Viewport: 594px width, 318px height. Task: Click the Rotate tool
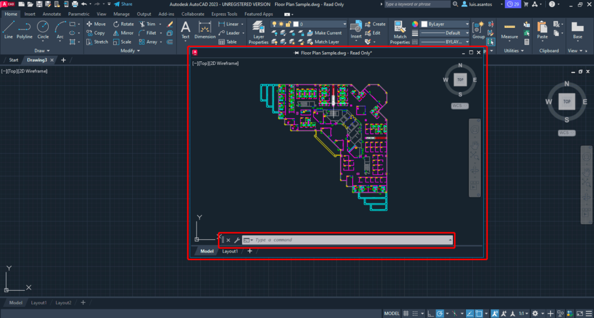click(x=124, y=24)
